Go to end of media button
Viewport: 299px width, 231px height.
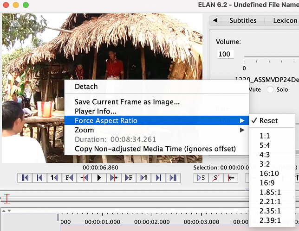click(x=173, y=178)
